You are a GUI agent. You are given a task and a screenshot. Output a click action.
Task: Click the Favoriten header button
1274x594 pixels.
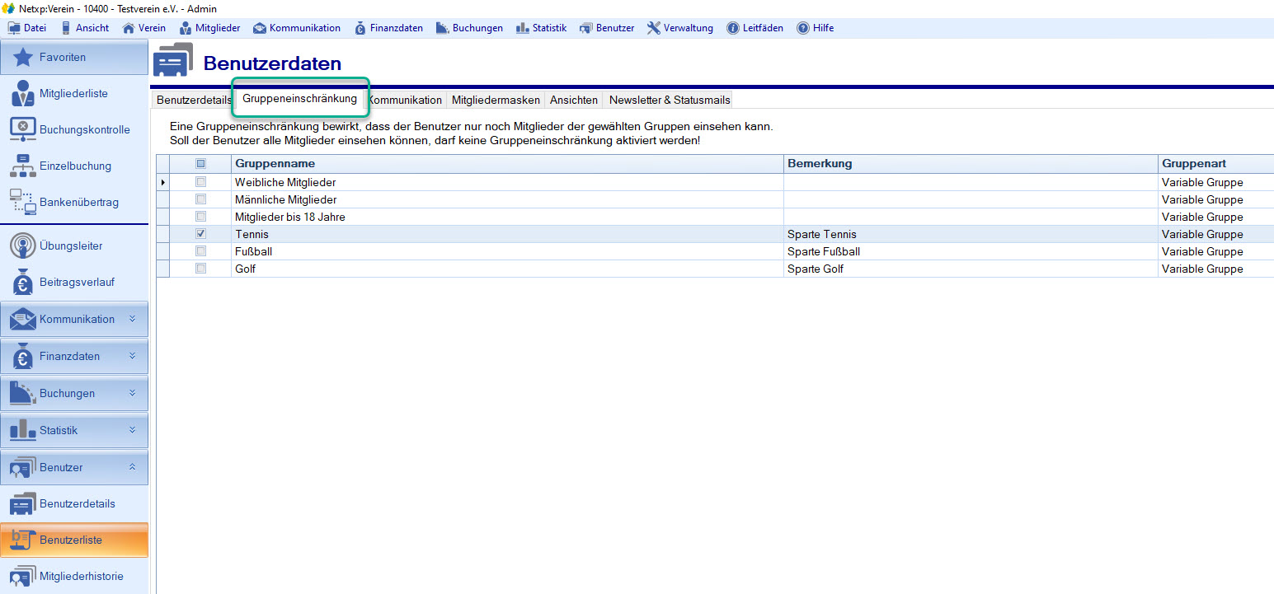[74, 58]
